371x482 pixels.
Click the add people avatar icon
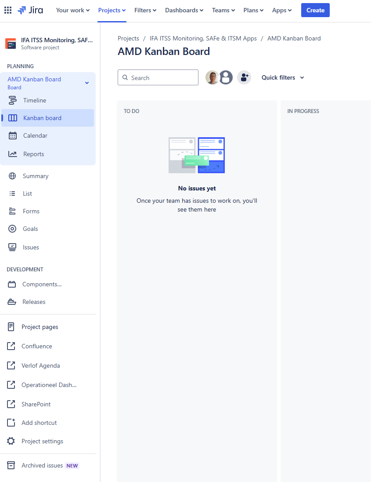244,77
